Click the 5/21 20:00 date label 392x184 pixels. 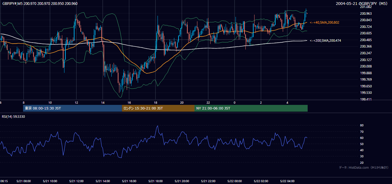pos(182,181)
